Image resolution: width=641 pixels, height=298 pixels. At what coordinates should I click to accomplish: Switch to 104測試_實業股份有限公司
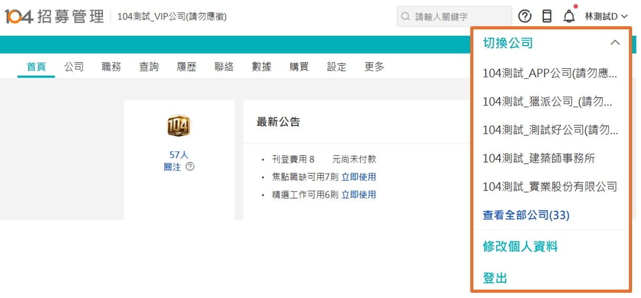tap(550, 186)
